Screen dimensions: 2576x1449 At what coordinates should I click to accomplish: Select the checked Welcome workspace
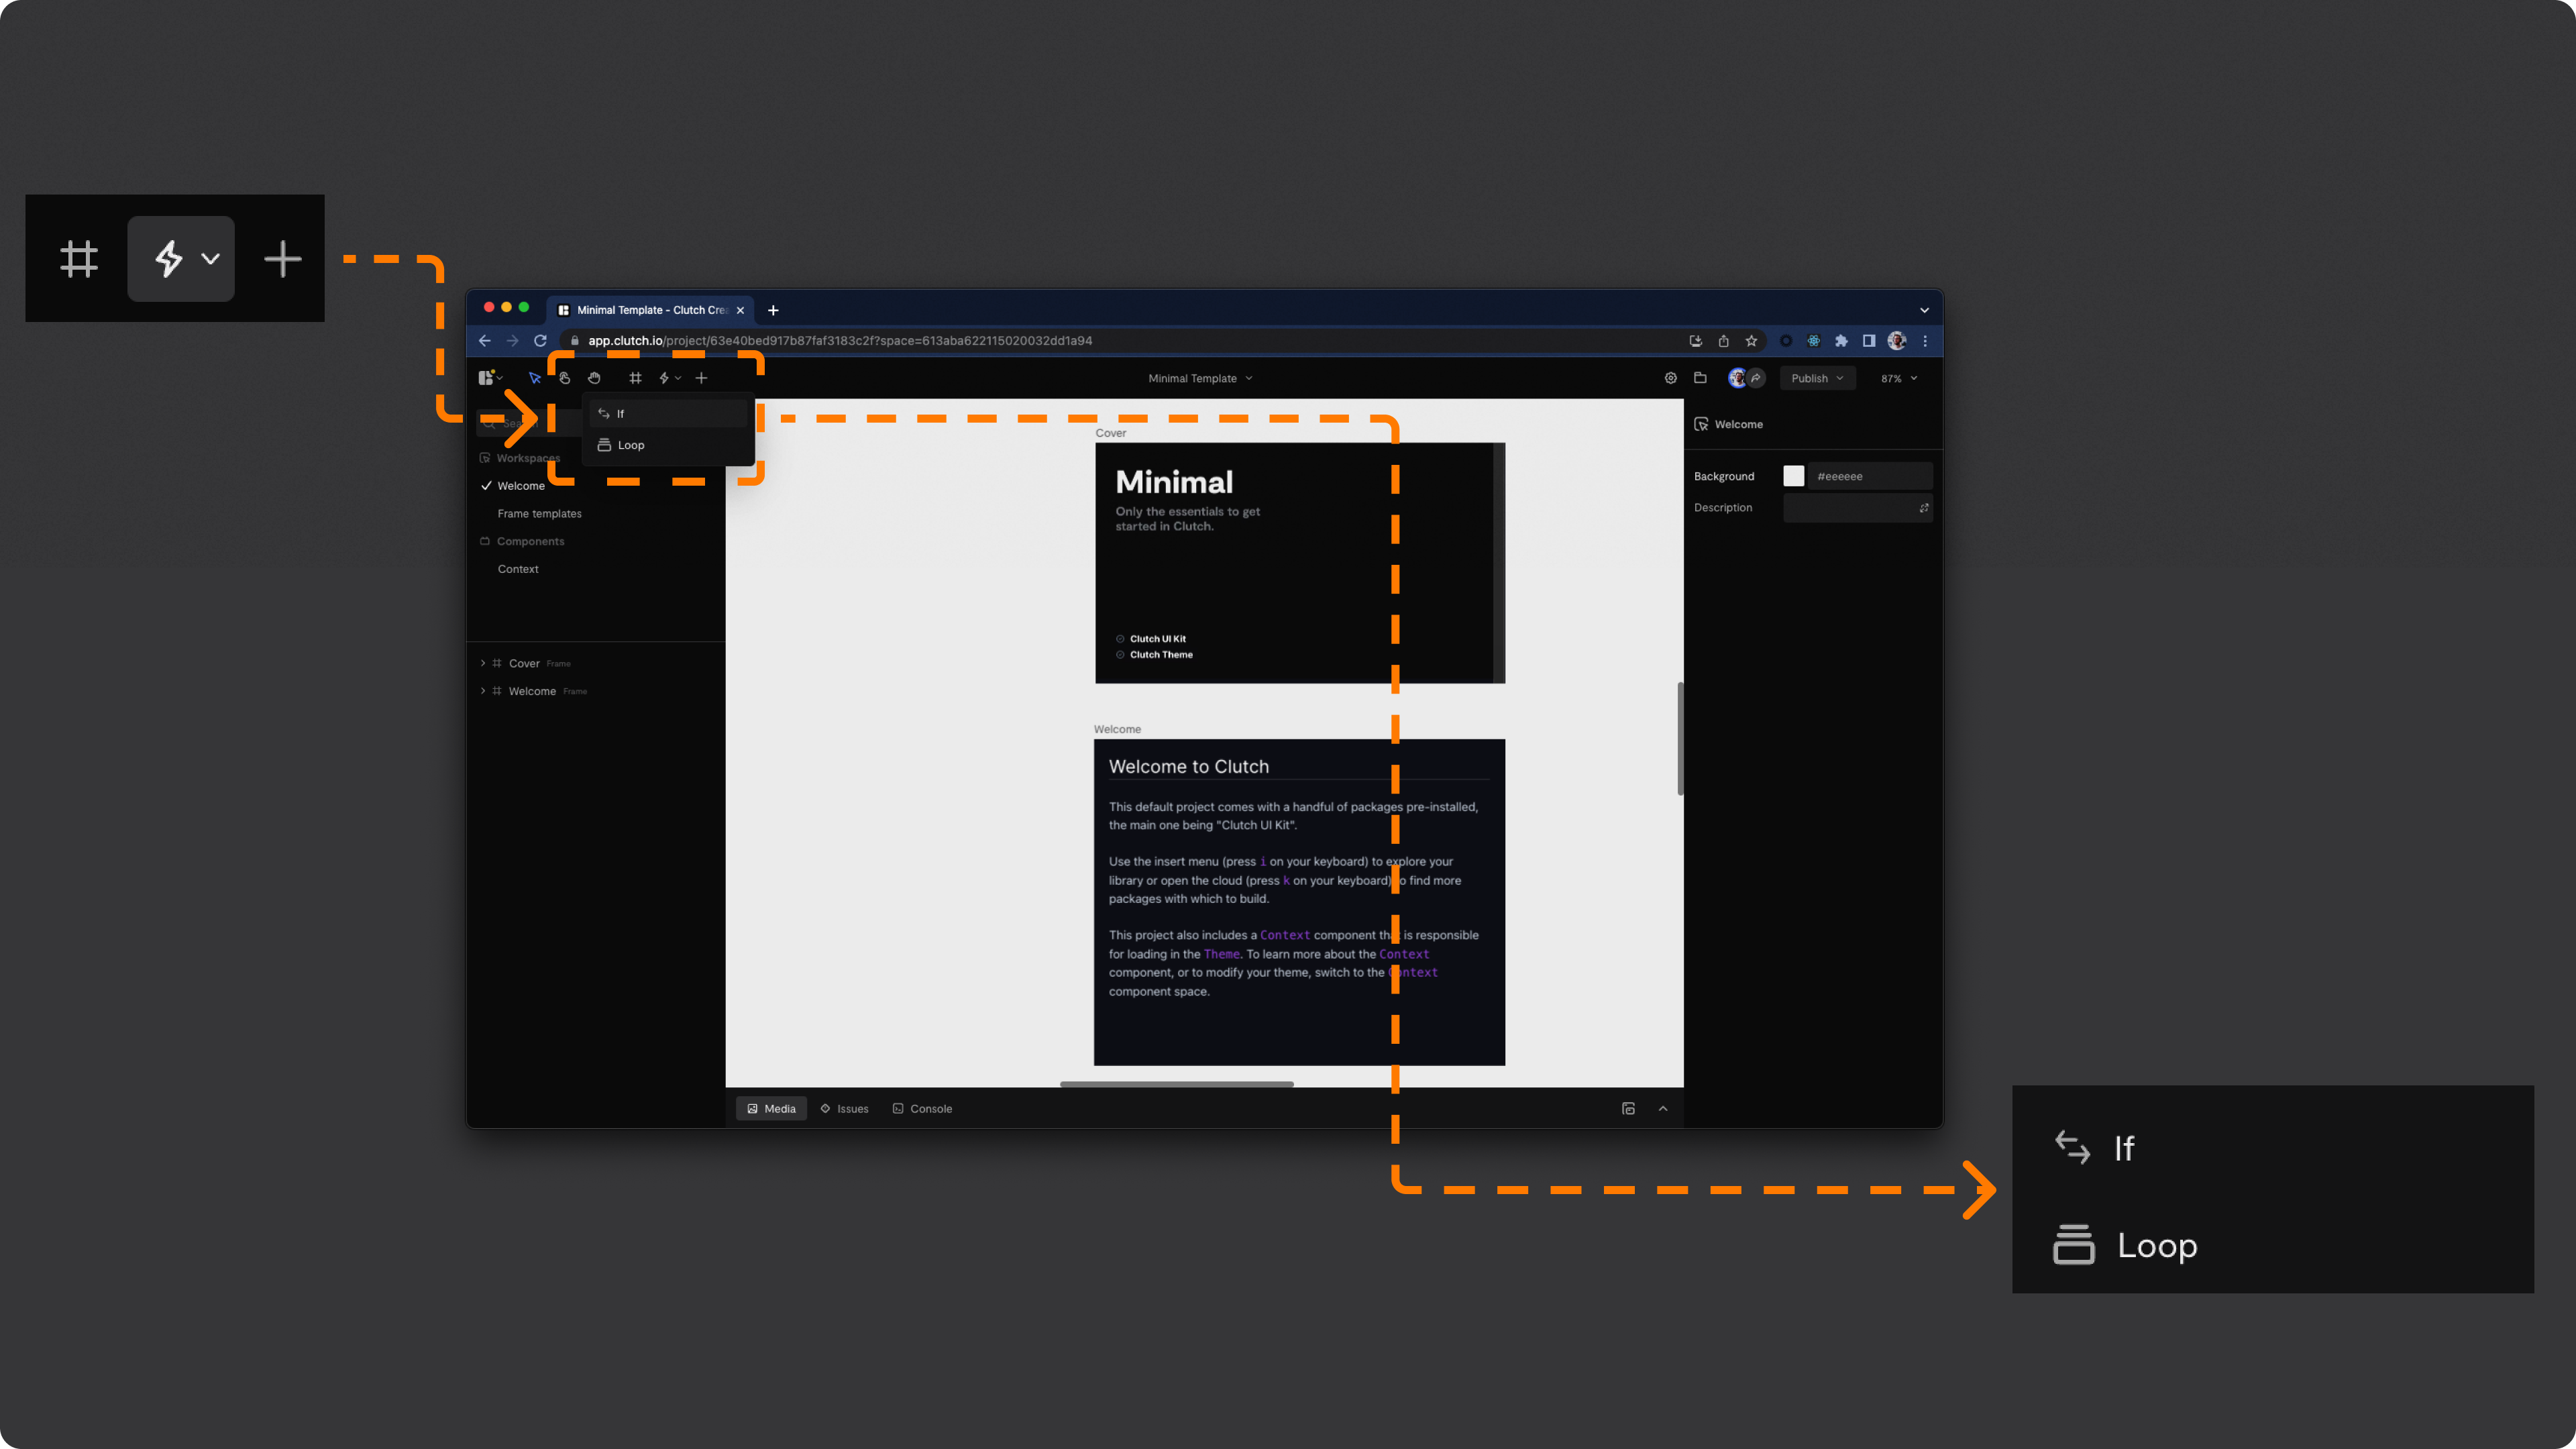521,486
